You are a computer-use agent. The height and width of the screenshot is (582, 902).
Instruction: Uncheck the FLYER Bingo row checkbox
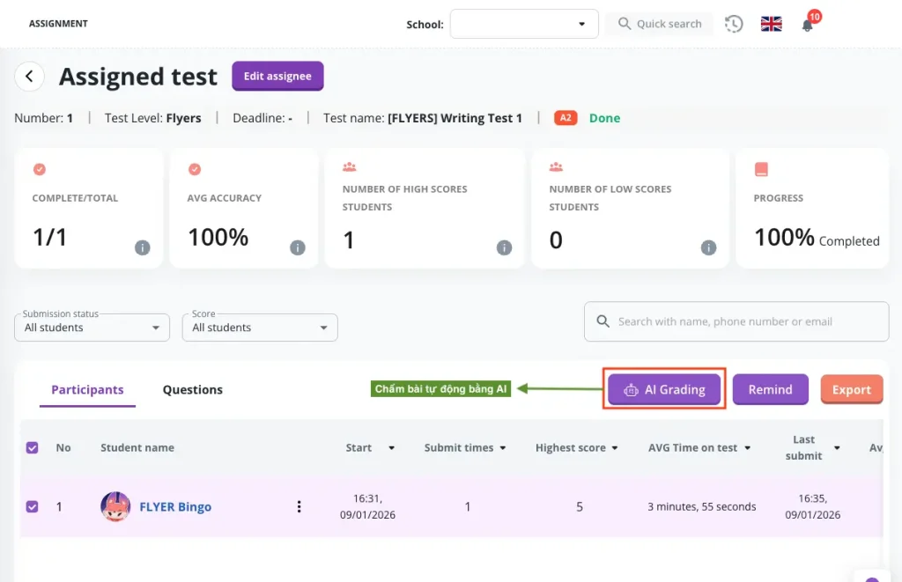[33, 506]
